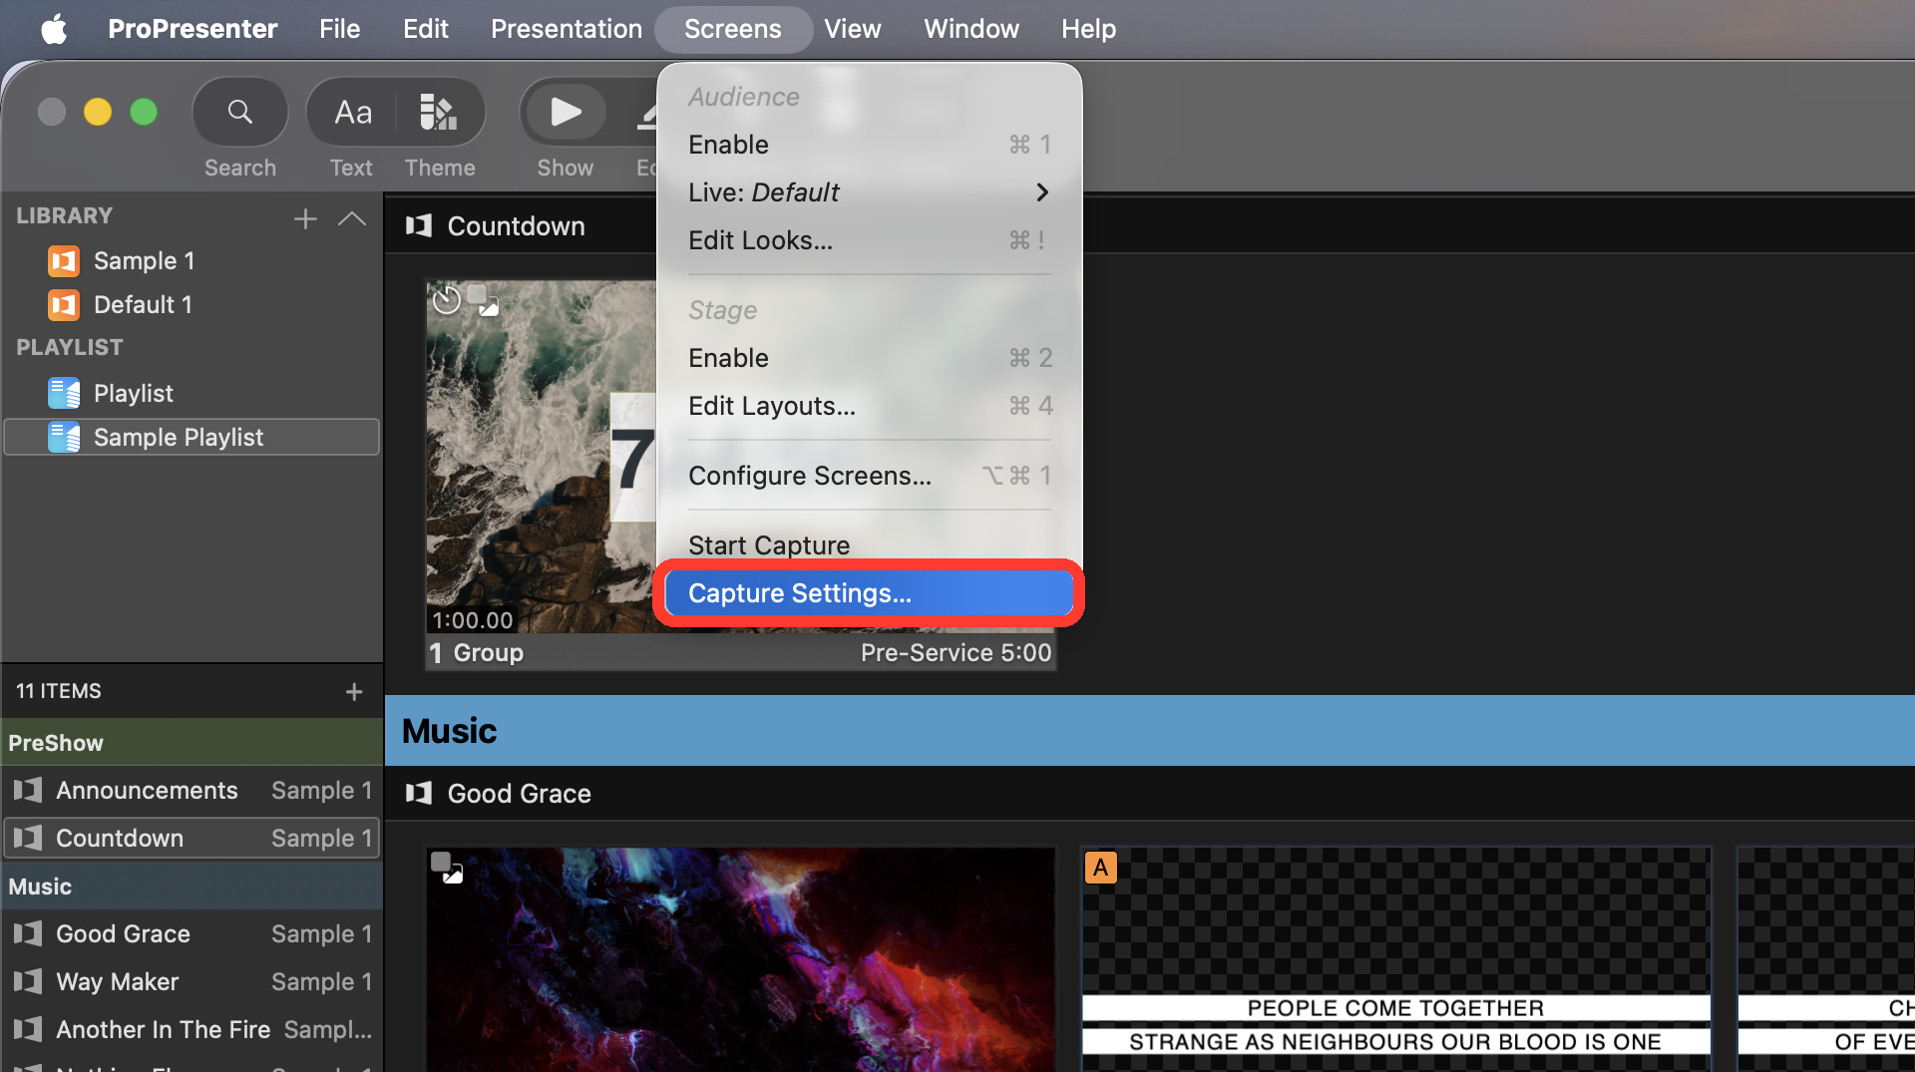Open the File menu

(339, 29)
